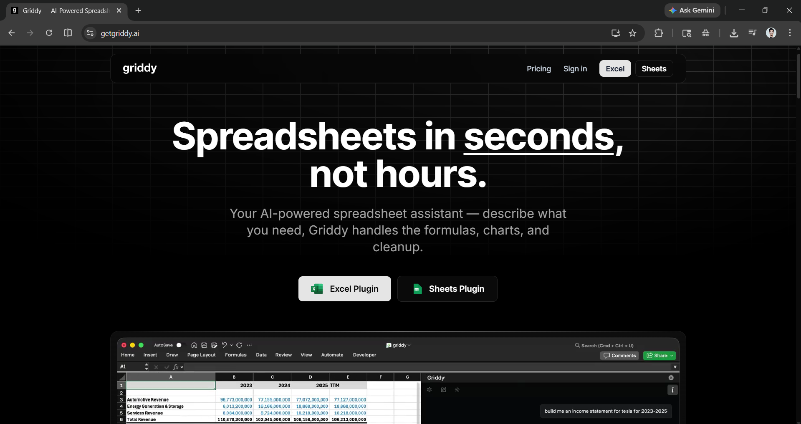Image resolution: width=801 pixels, height=424 pixels.
Task: Click the Sign in link
Action: point(575,69)
